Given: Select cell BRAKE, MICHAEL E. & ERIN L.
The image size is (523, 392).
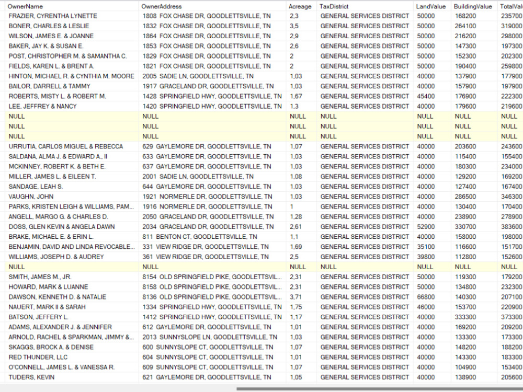Looking at the screenshot, I should click(72, 237).
